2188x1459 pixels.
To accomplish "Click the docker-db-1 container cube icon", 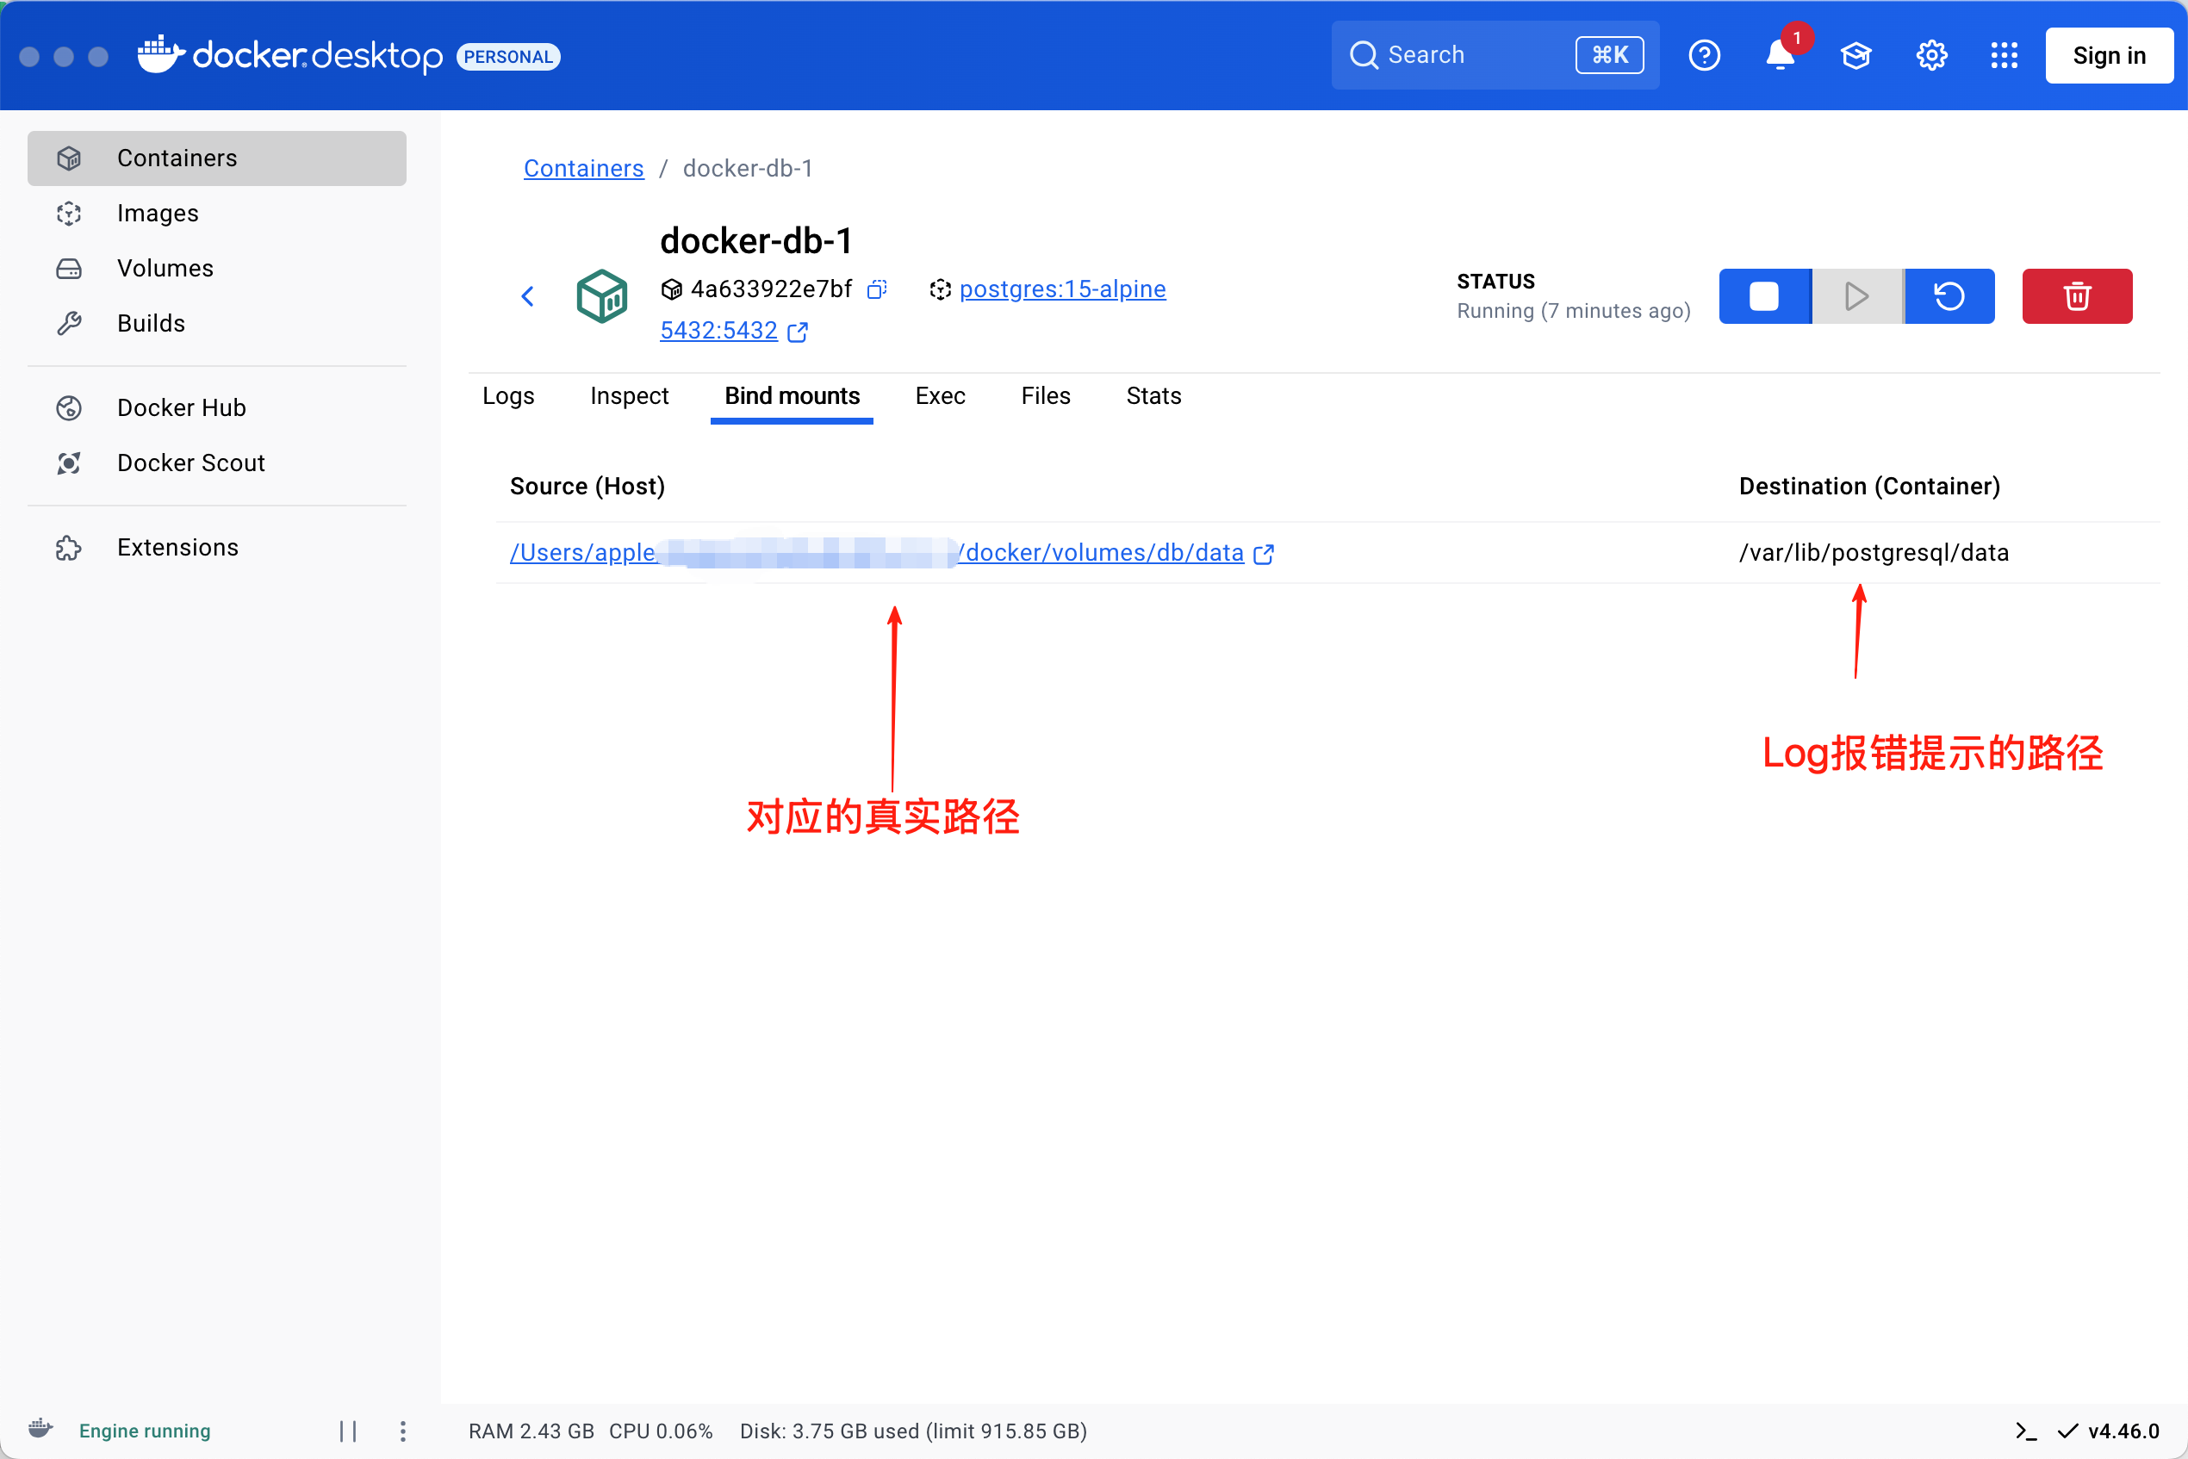I will (602, 296).
